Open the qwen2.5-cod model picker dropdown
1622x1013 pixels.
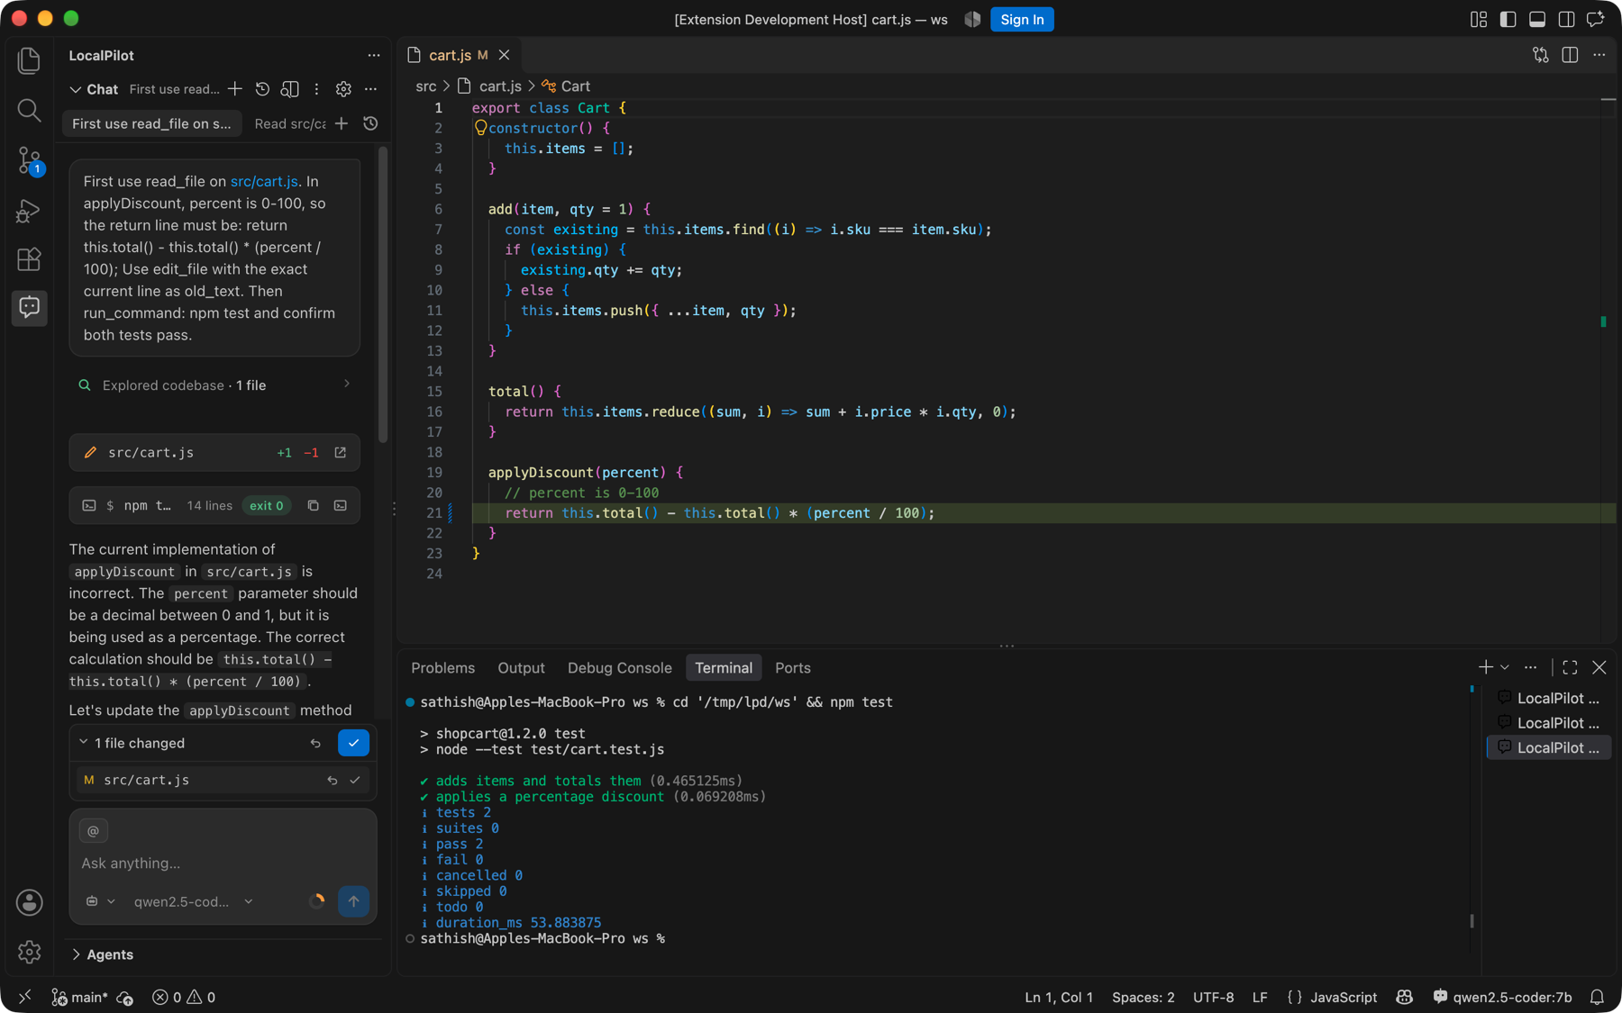tap(194, 901)
